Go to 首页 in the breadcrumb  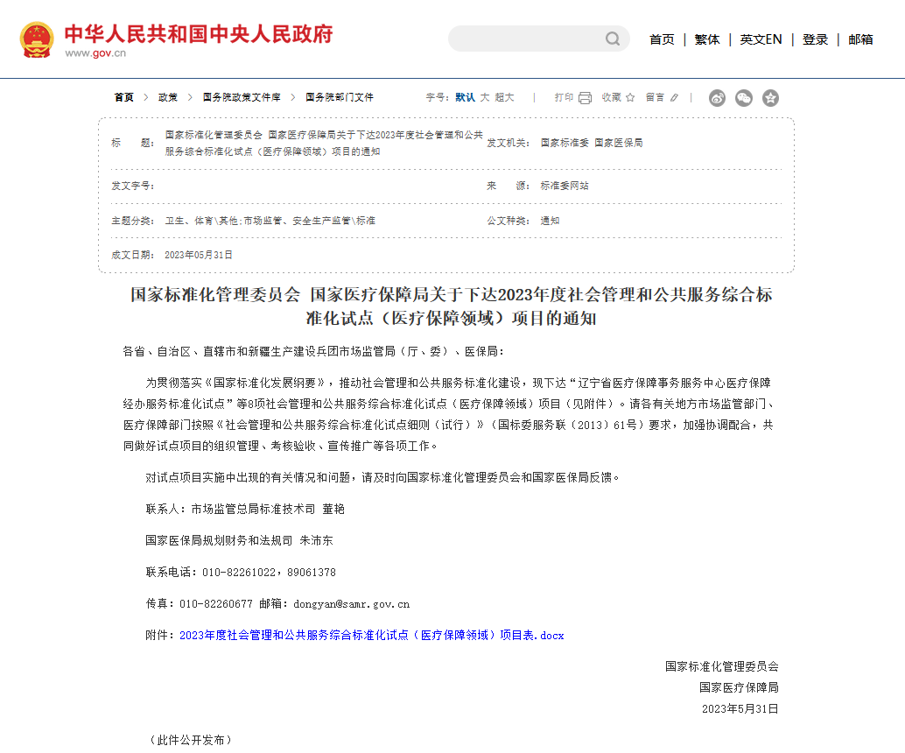pos(123,97)
